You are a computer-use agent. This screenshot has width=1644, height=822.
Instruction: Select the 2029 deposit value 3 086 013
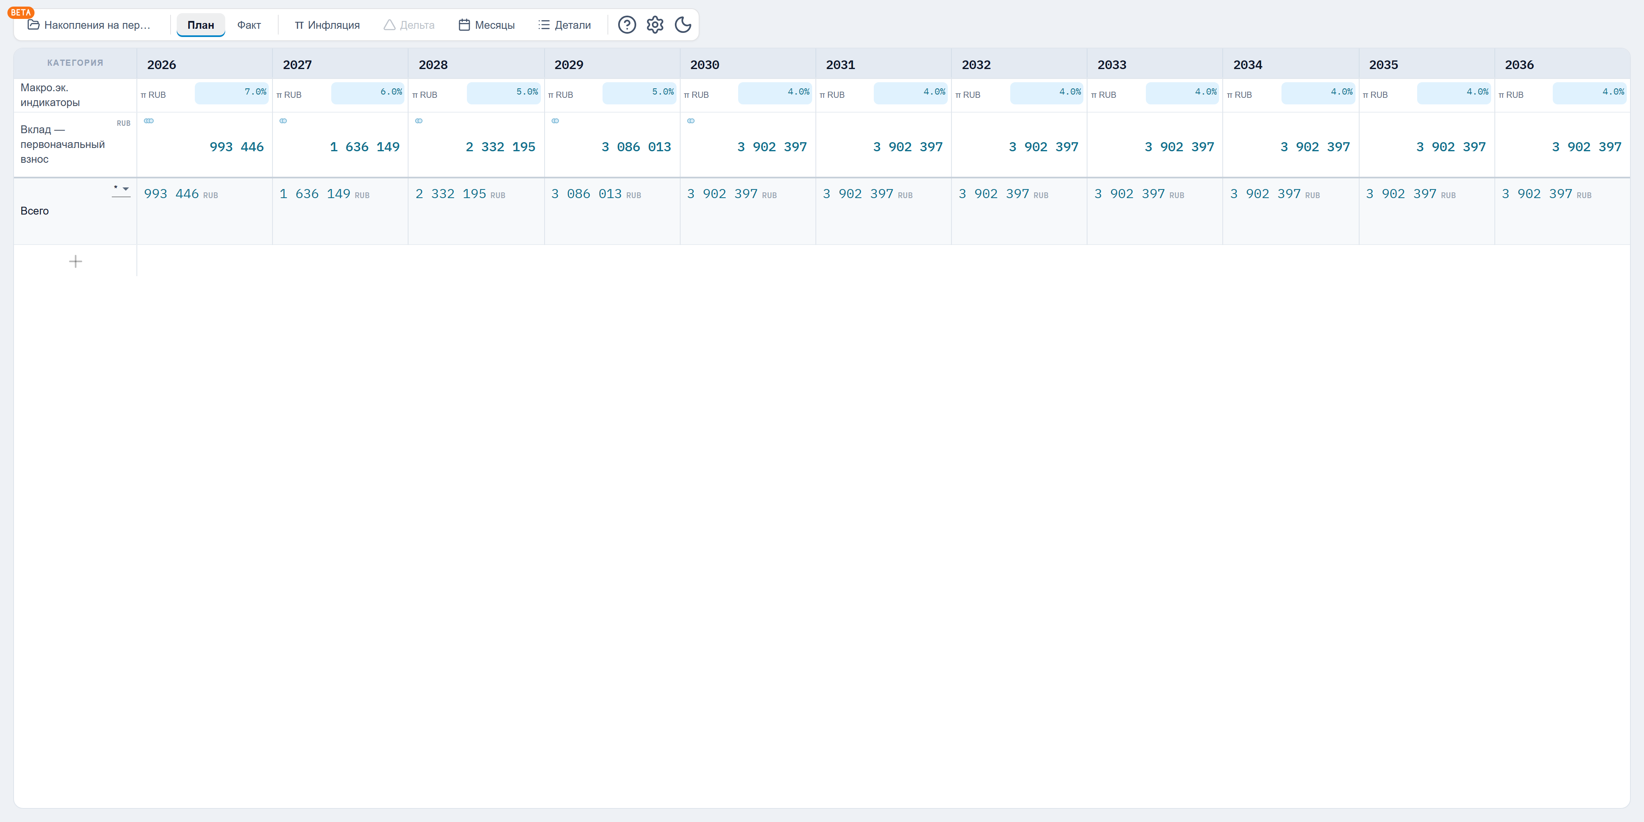(x=636, y=147)
